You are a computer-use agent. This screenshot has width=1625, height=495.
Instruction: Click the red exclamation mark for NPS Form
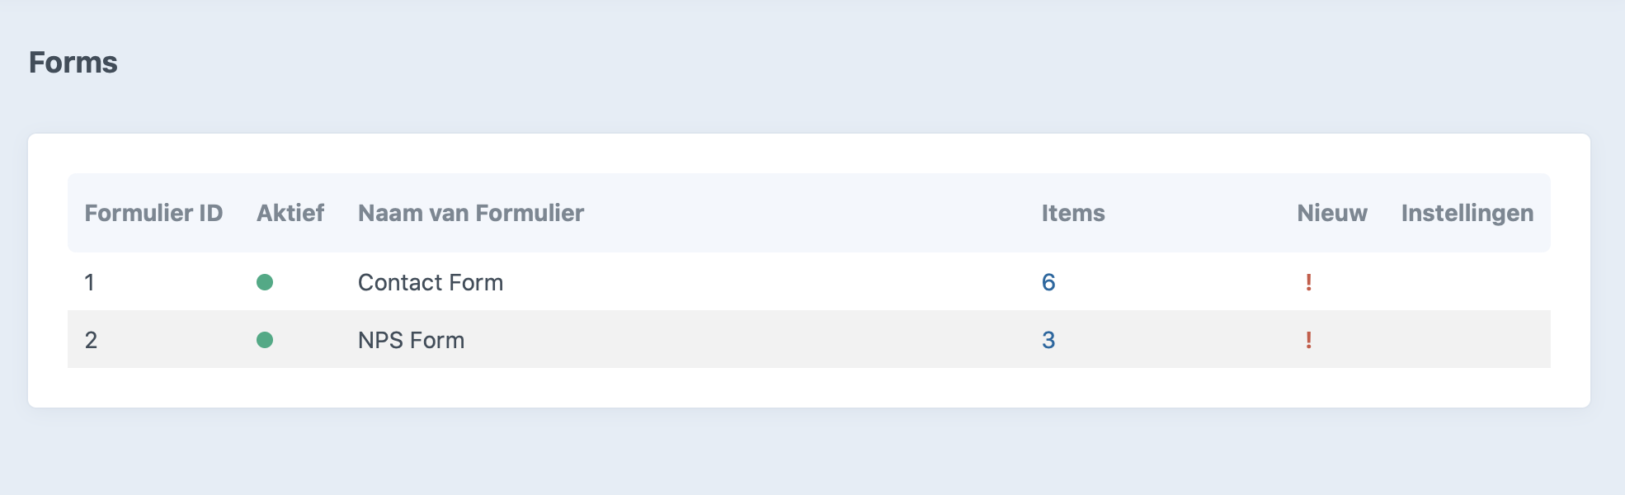[x=1308, y=340]
